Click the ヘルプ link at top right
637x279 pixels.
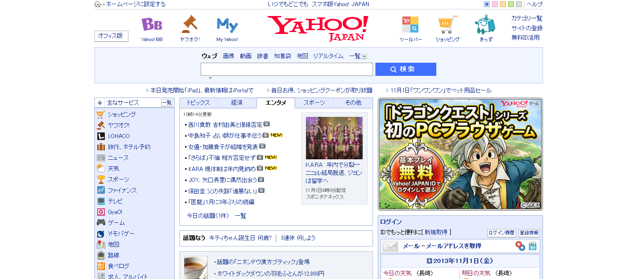click(535, 4)
